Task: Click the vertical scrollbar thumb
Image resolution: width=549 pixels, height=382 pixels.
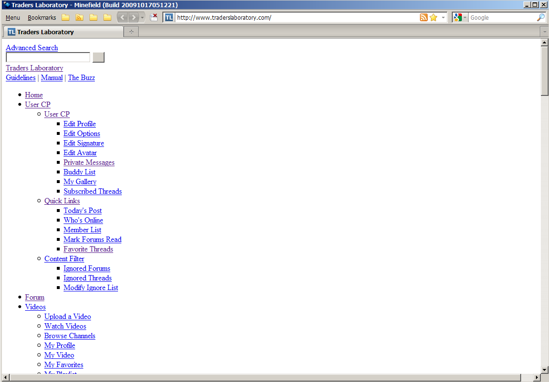Action: (x=545, y=71)
